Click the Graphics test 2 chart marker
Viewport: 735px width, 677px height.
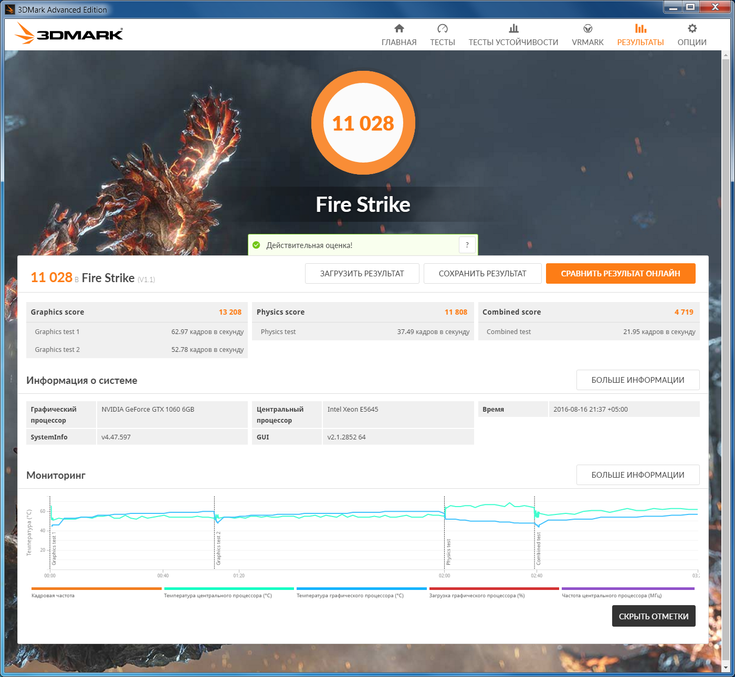click(218, 548)
